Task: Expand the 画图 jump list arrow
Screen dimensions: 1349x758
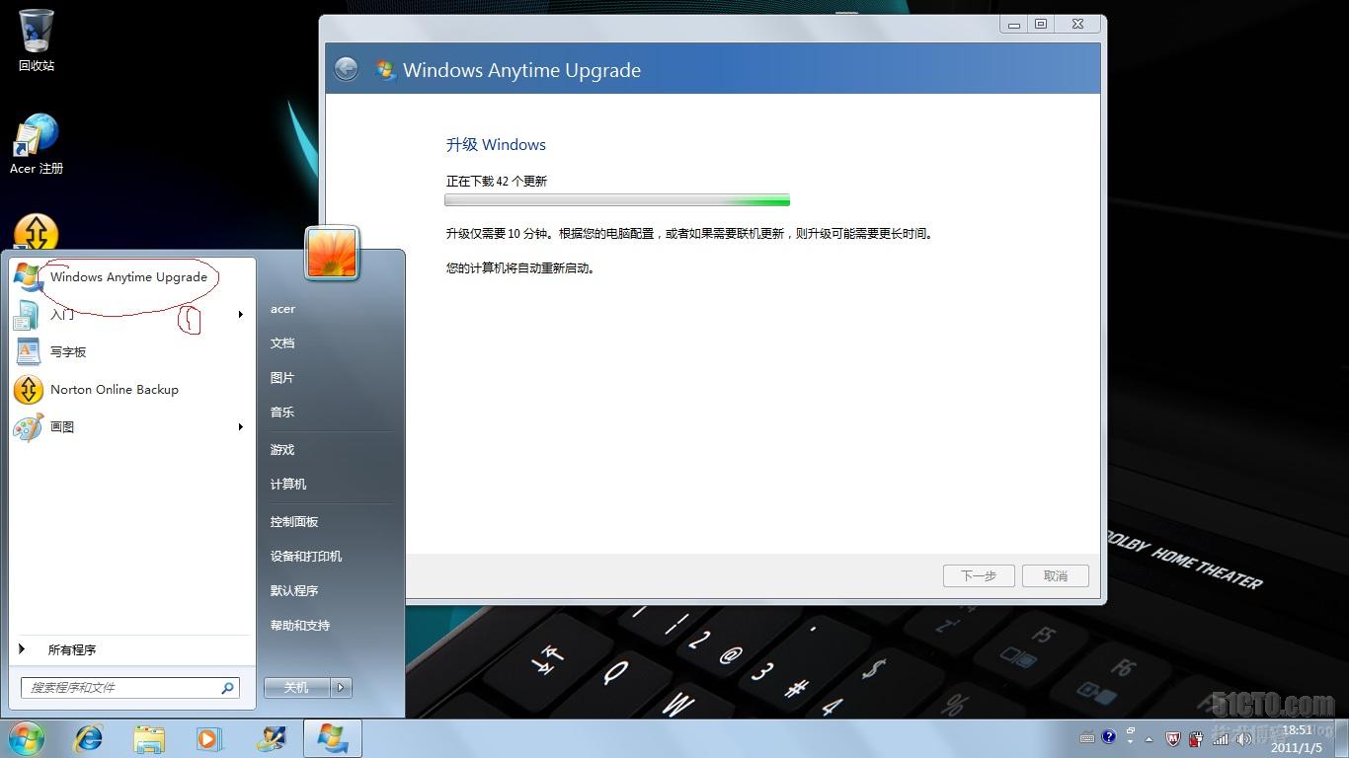Action: coord(240,427)
